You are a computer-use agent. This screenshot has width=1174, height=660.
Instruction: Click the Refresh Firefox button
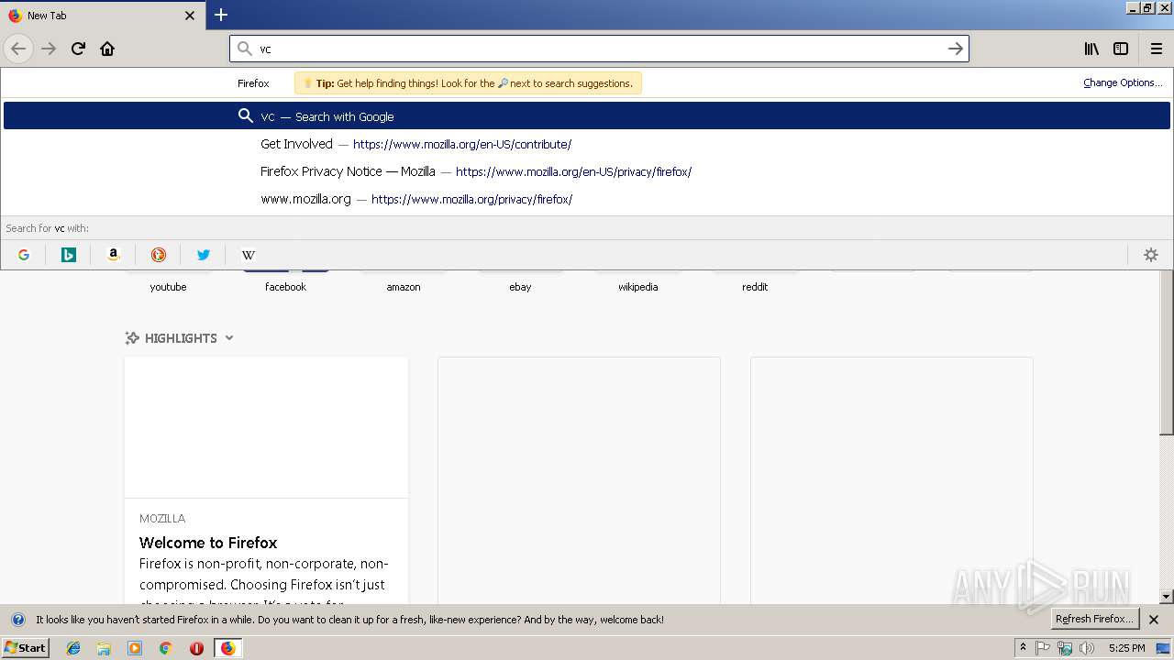pyautogui.click(x=1094, y=619)
